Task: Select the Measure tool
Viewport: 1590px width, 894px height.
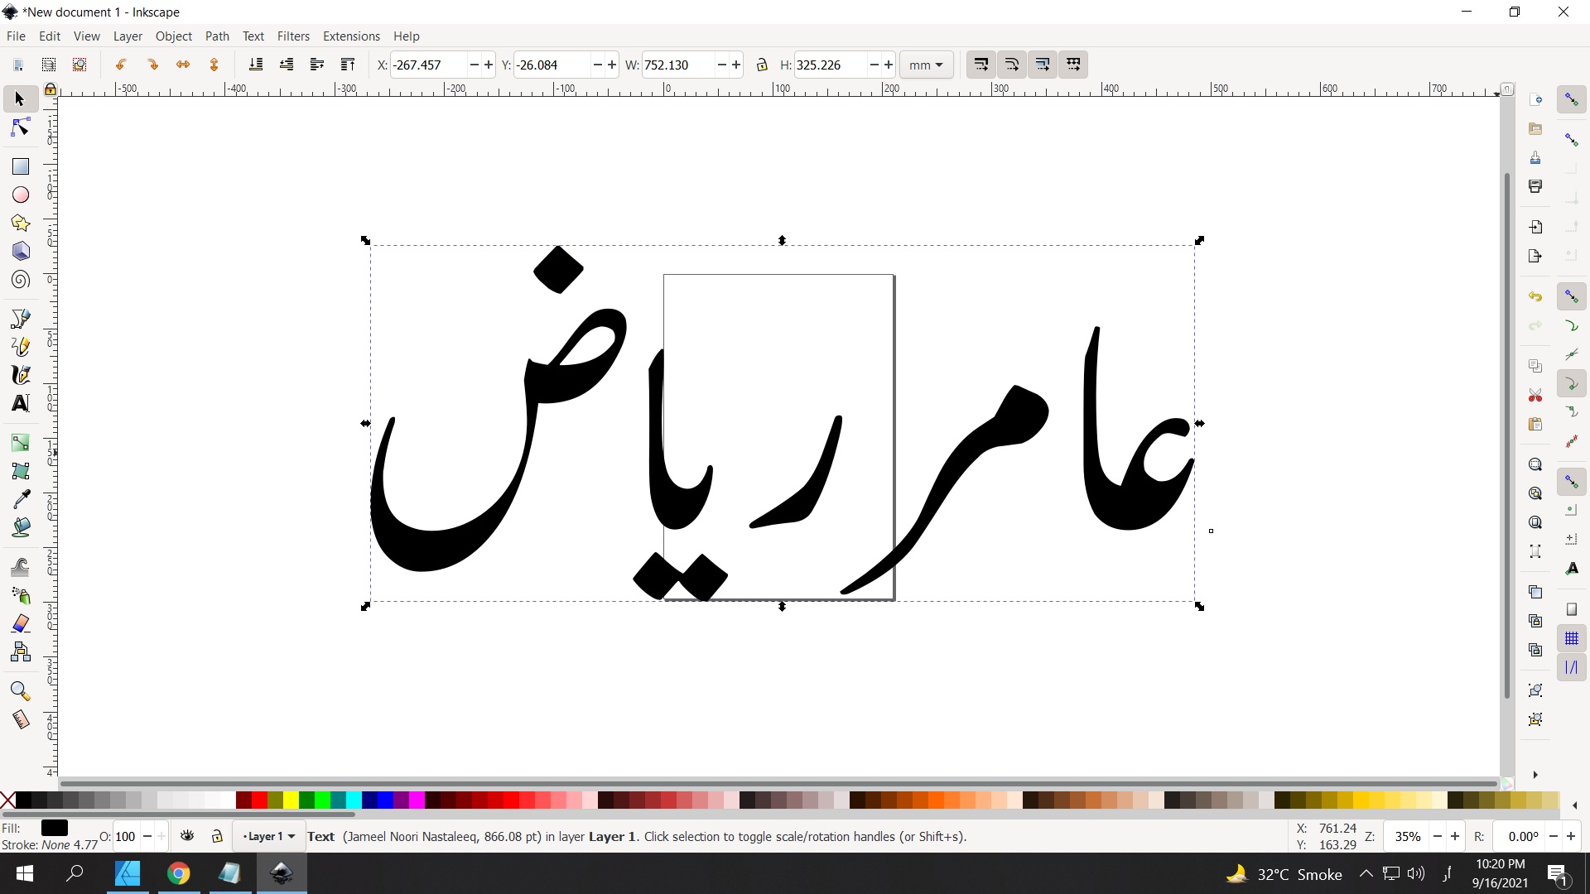Action: (20, 719)
